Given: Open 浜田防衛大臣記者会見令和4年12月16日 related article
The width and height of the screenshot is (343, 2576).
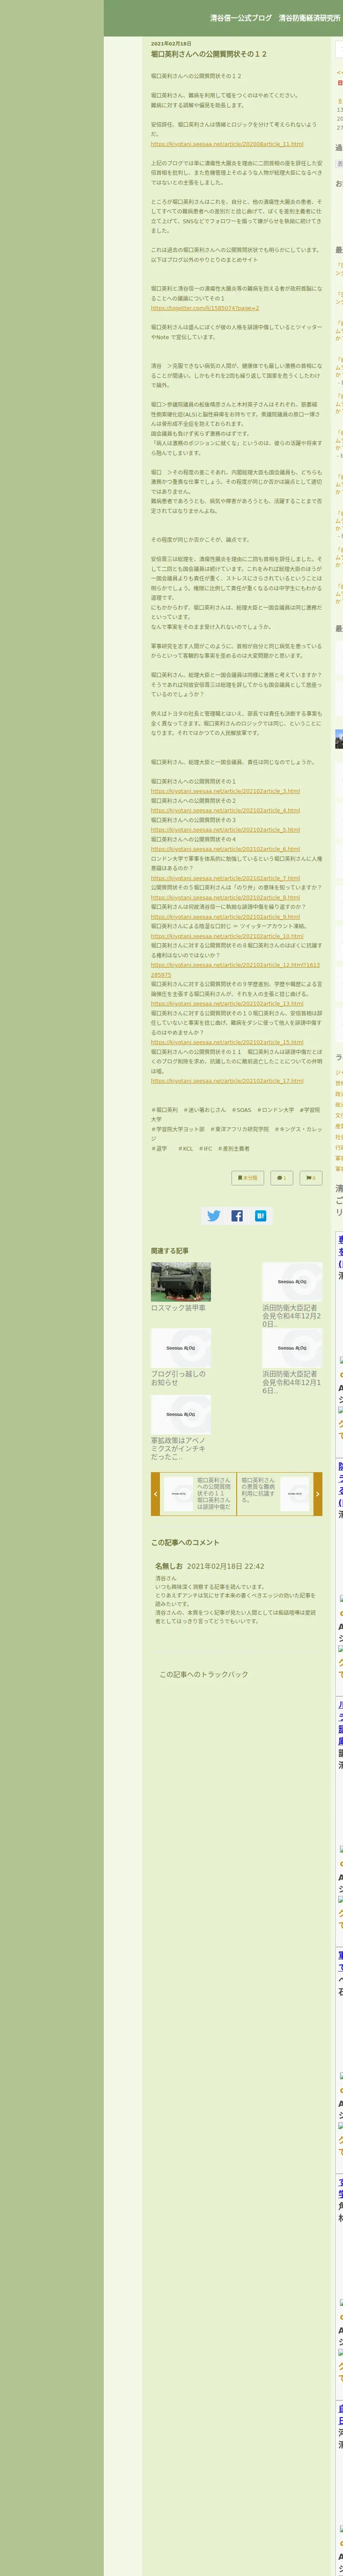Looking at the screenshot, I should tap(291, 1382).
